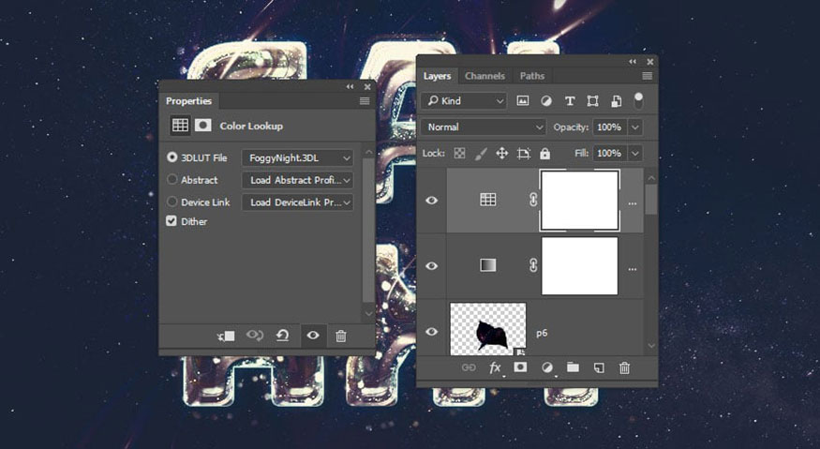Open the Fill slider dropdown arrow
Image resolution: width=820 pixels, height=449 pixels.
click(635, 154)
